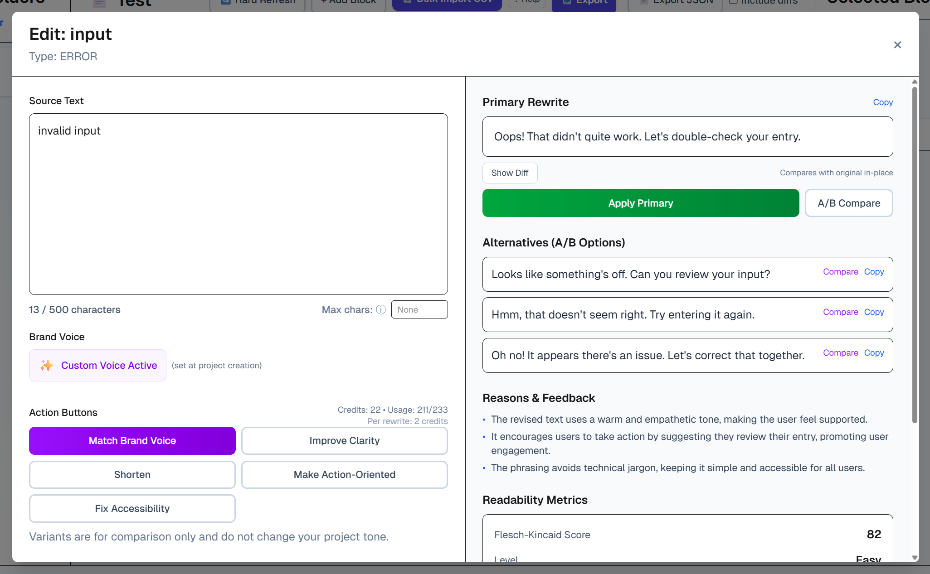The image size is (930, 574).
Task: Click the info icon next to Max chars
Action: coord(381,309)
